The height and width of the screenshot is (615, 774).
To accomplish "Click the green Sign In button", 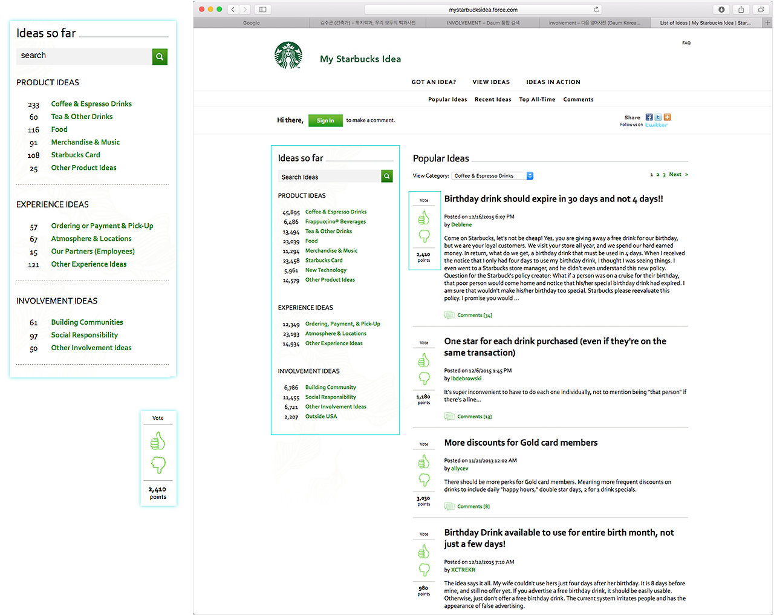I will tap(325, 120).
